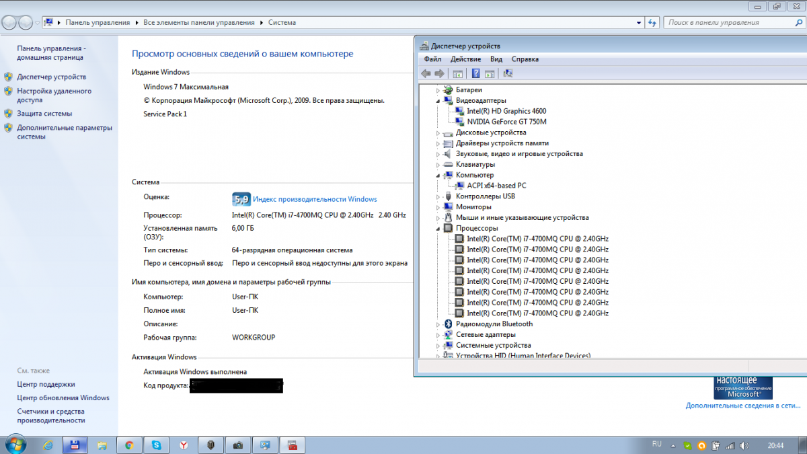807x454 pixels.
Task: Open the Защита системы link in sidebar
Action: click(x=44, y=114)
